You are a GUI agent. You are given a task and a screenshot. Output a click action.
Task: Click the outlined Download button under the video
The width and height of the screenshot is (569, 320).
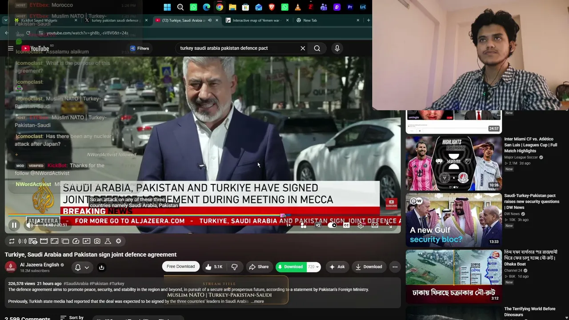click(369, 267)
